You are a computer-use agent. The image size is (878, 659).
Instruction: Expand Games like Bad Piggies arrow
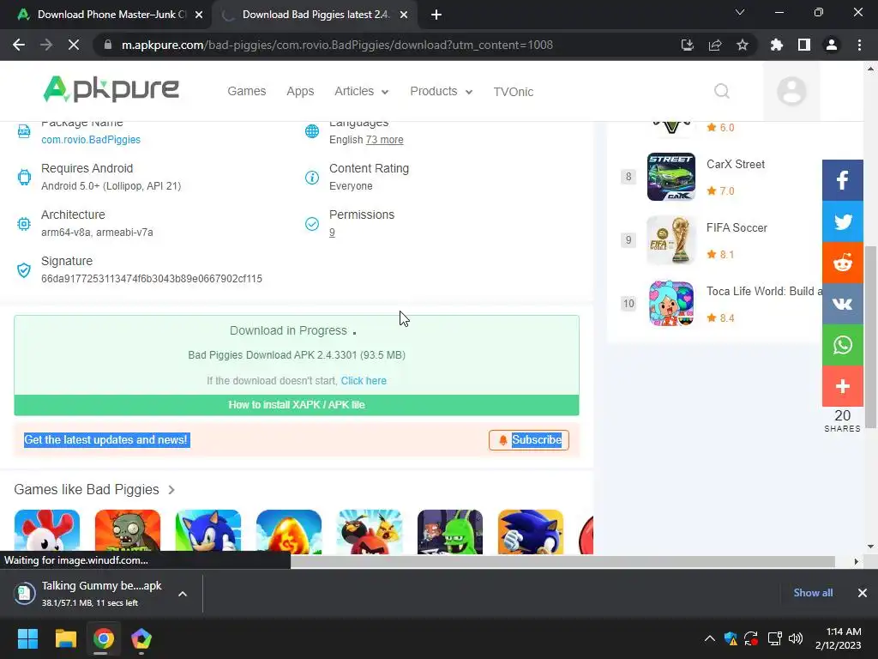[171, 490]
